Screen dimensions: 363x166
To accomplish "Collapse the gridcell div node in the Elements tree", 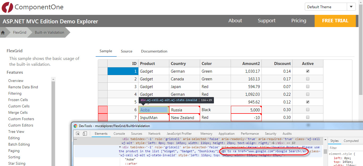I will pos(120,147).
